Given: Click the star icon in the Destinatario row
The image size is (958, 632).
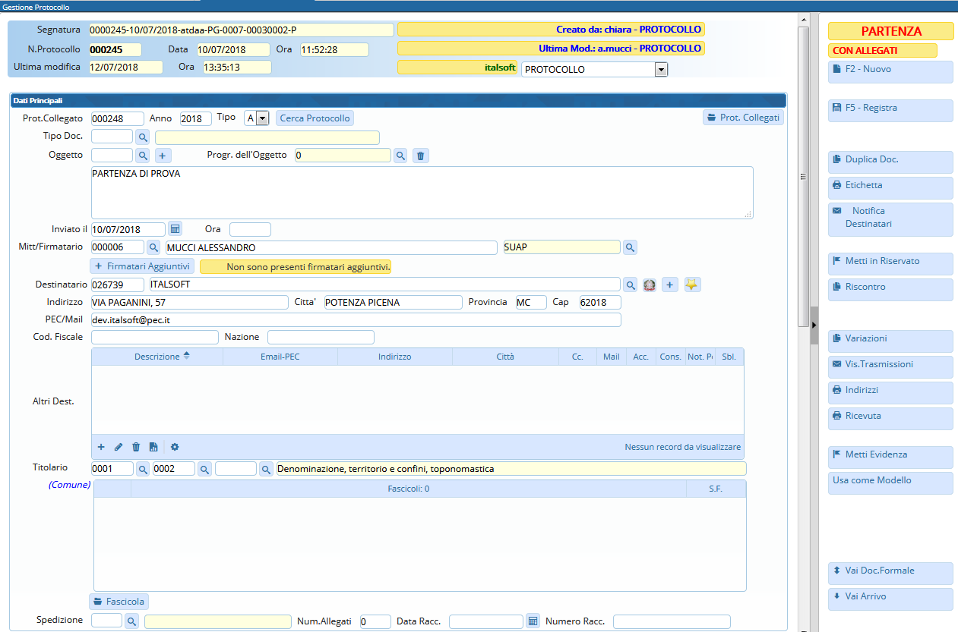Looking at the screenshot, I should (x=692, y=285).
